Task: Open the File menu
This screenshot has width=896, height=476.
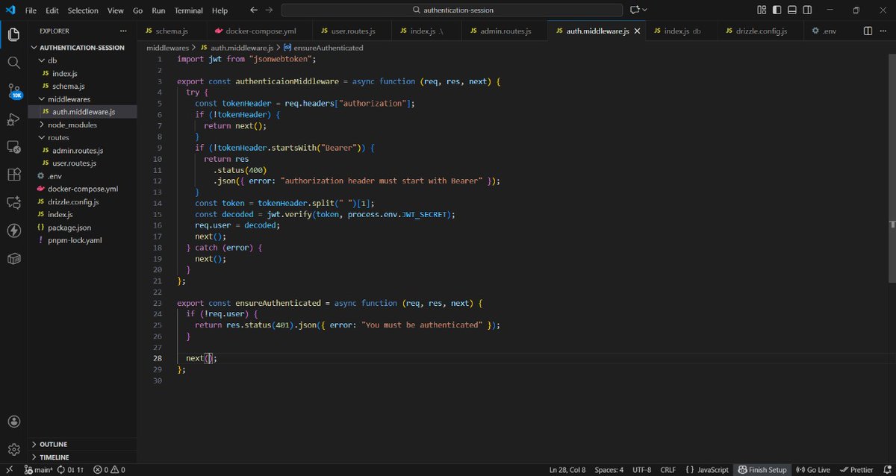Action: (31, 10)
